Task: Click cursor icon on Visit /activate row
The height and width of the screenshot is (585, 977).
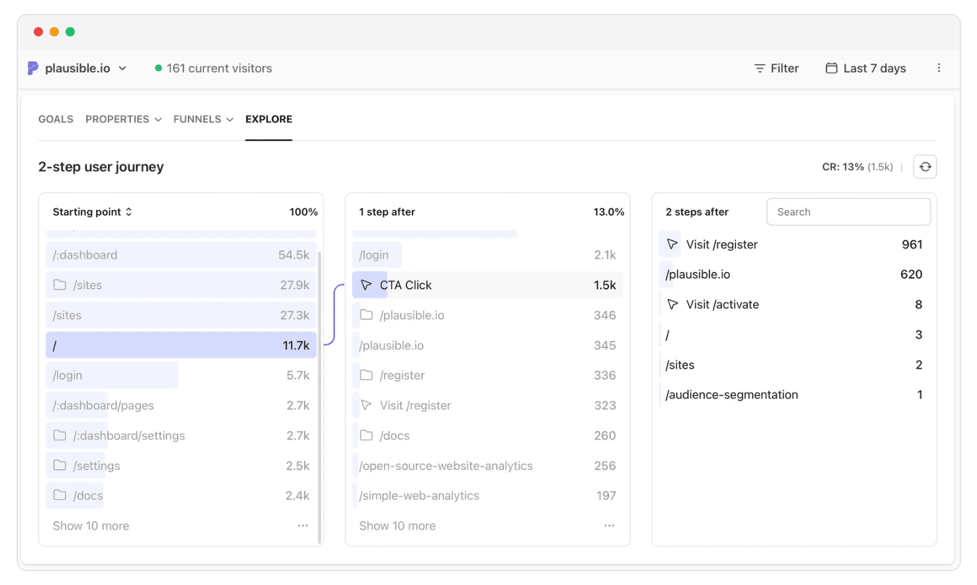Action: click(x=673, y=304)
